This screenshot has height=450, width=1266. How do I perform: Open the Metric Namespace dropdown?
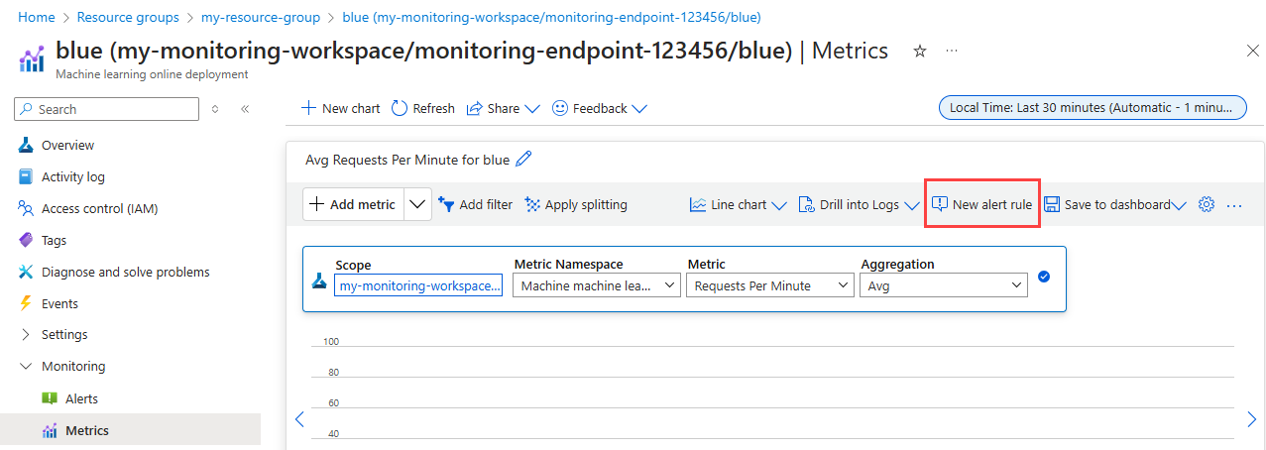(x=597, y=285)
